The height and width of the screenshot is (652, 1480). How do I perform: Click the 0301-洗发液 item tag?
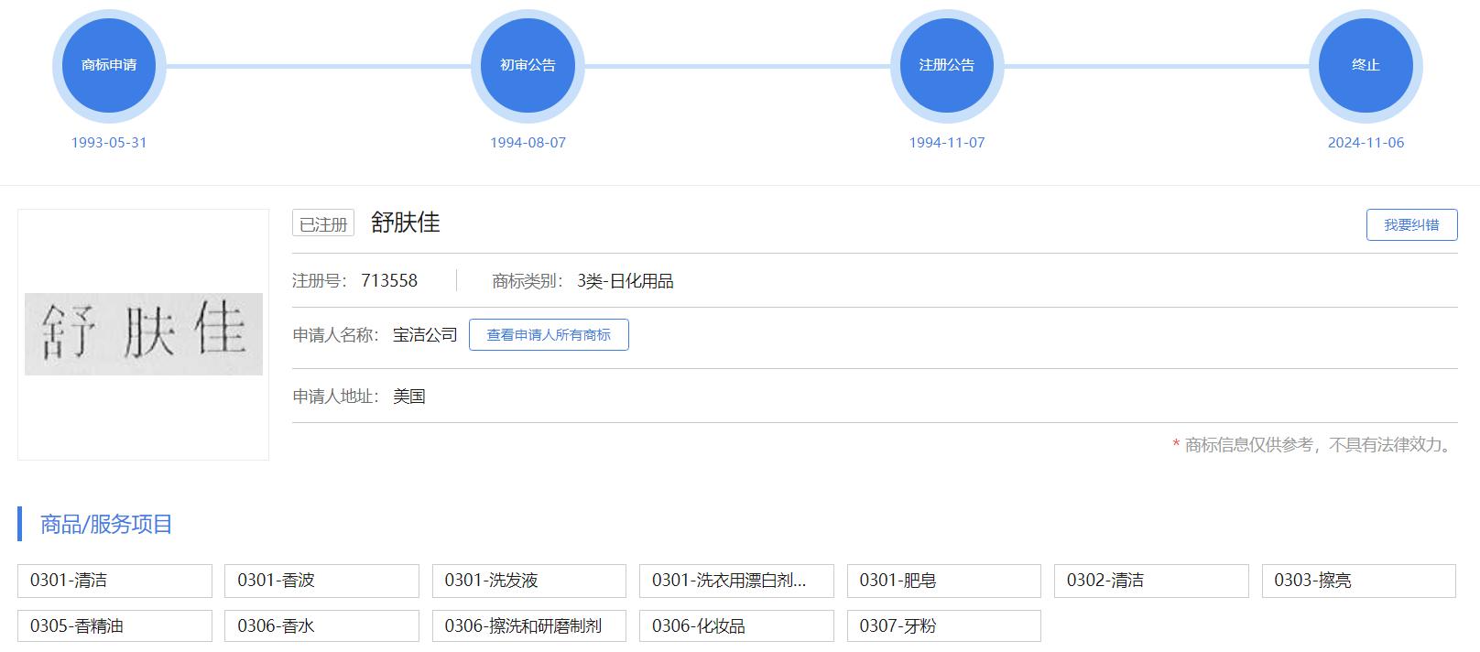click(x=528, y=581)
